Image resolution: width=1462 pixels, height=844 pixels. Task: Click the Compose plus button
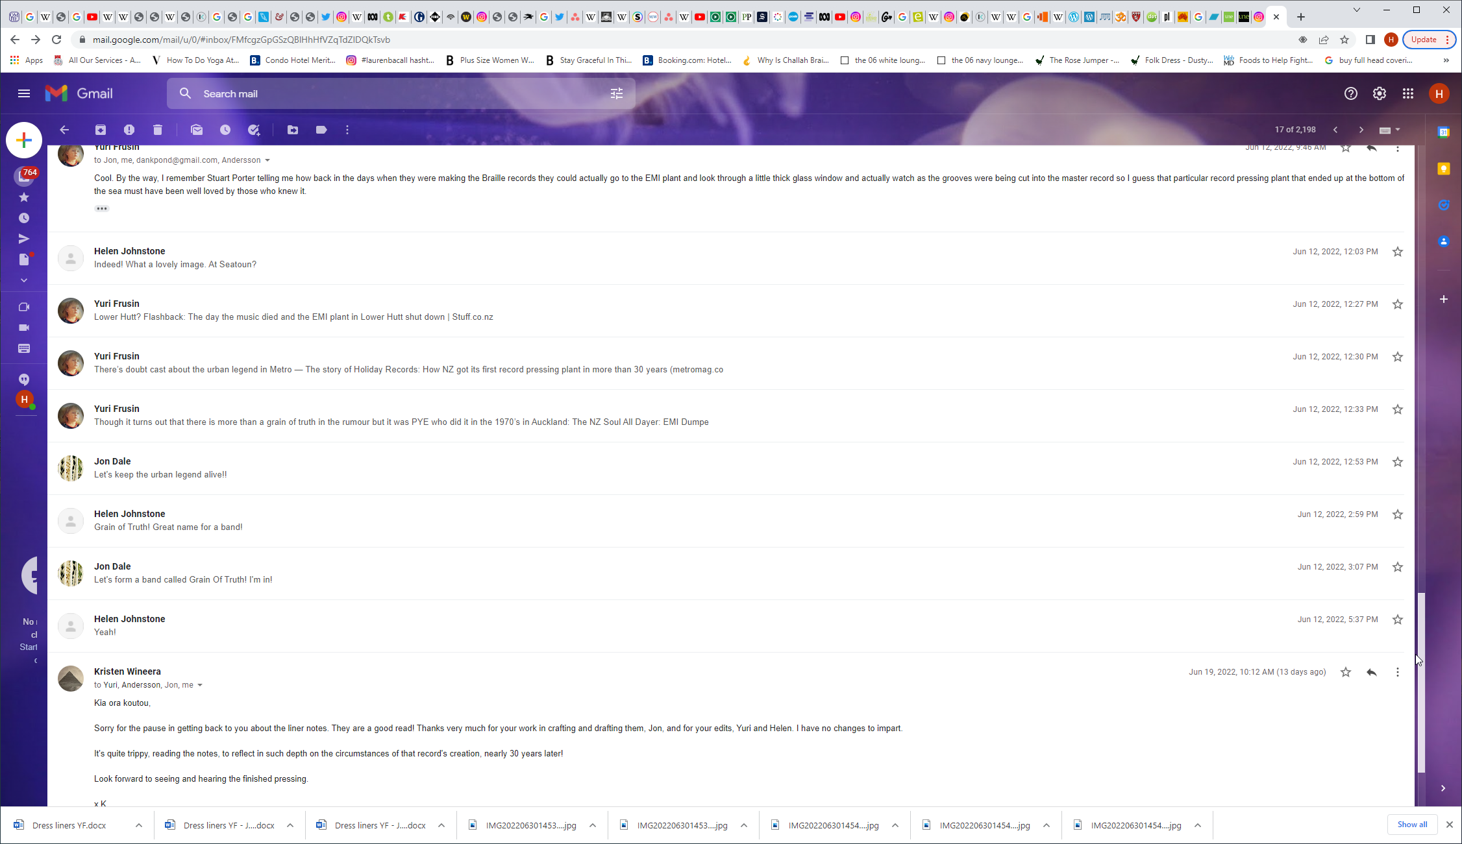[x=24, y=140]
